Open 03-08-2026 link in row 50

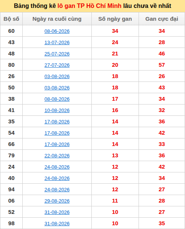(x=57, y=88)
